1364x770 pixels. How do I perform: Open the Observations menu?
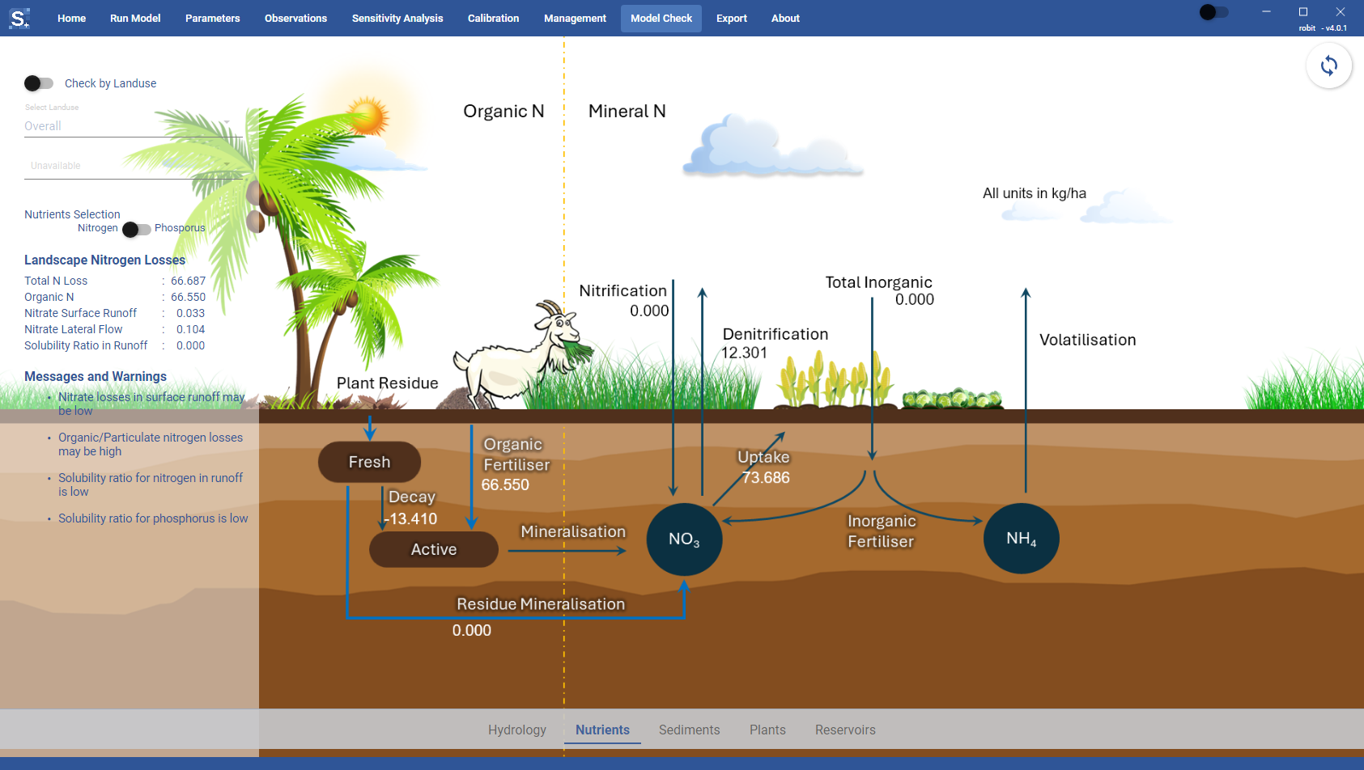point(295,18)
